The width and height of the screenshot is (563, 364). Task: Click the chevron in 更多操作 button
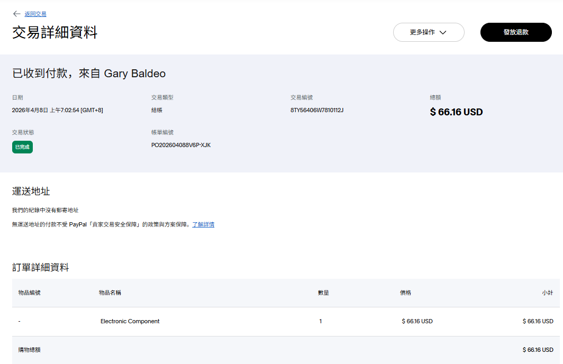pyautogui.click(x=443, y=32)
